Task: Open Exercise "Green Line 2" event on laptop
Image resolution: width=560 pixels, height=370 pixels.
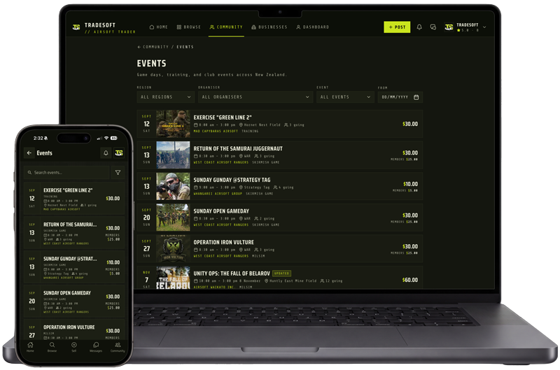Action: point(279,124)
